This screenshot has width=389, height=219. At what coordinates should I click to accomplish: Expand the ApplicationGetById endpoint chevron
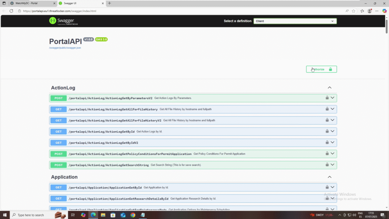pos(332,187)
